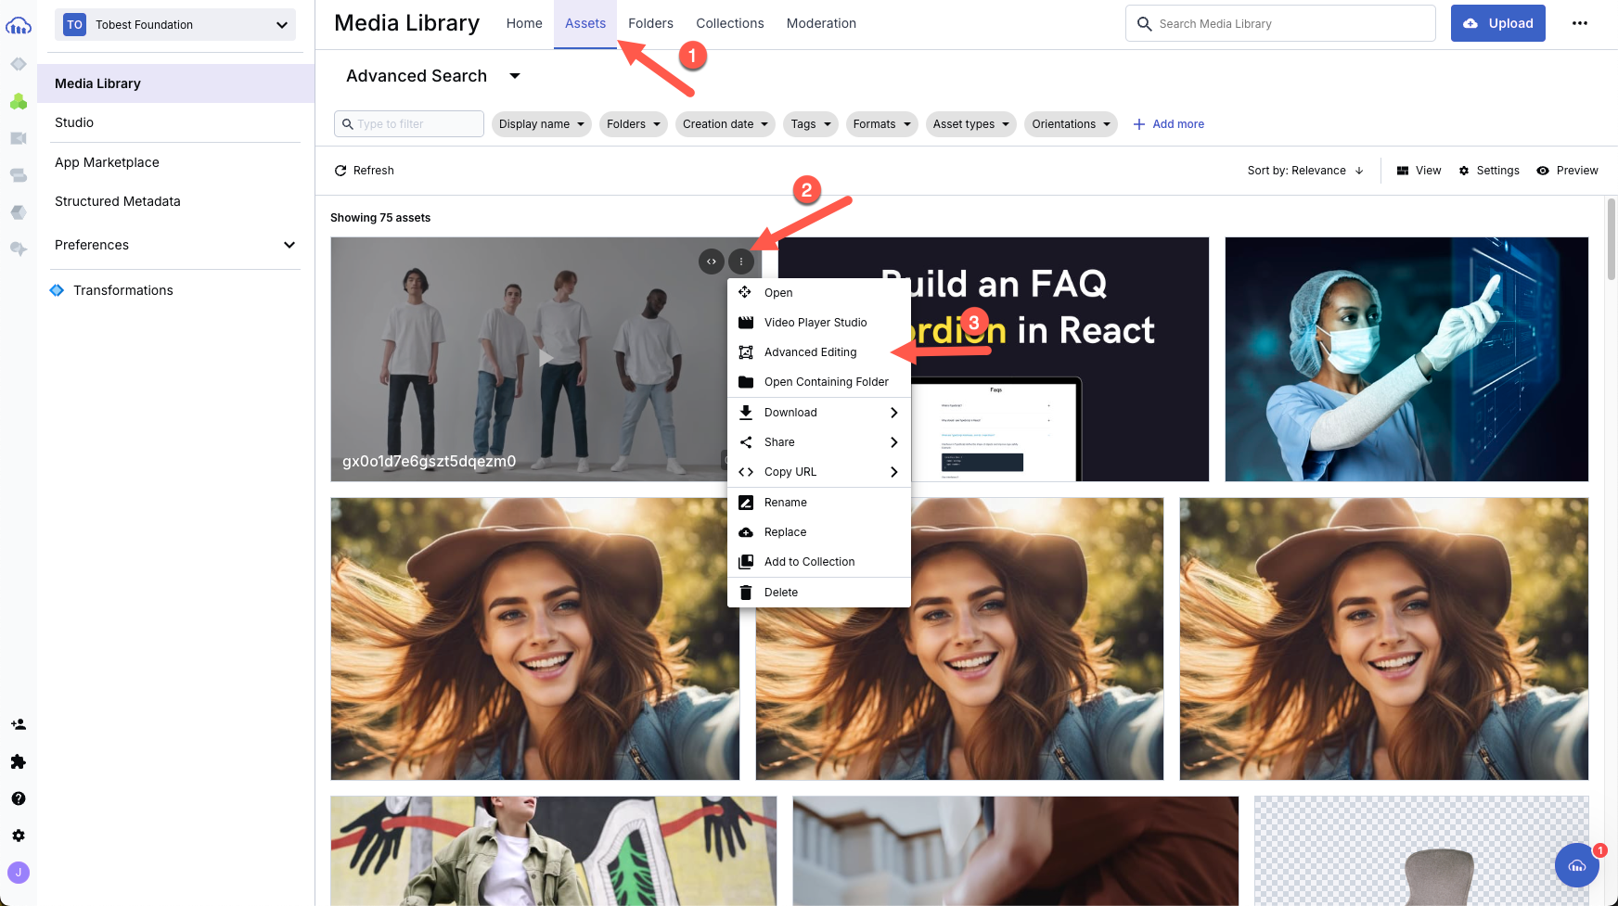Choose Rename in the context menu
This screenshot has width=1618, height=906.
tap(819, 503)
